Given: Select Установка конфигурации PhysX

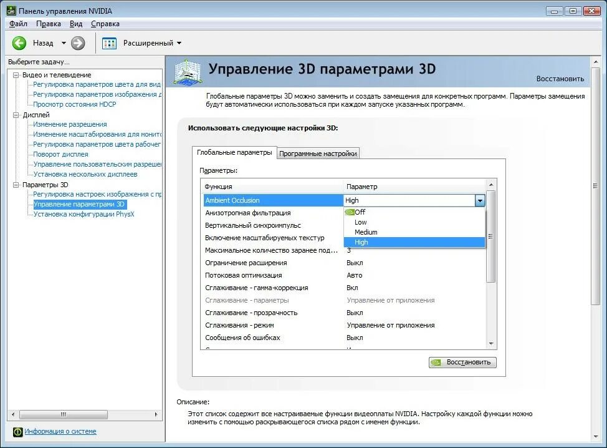Looking at the screenshot, I should [84, 214].
